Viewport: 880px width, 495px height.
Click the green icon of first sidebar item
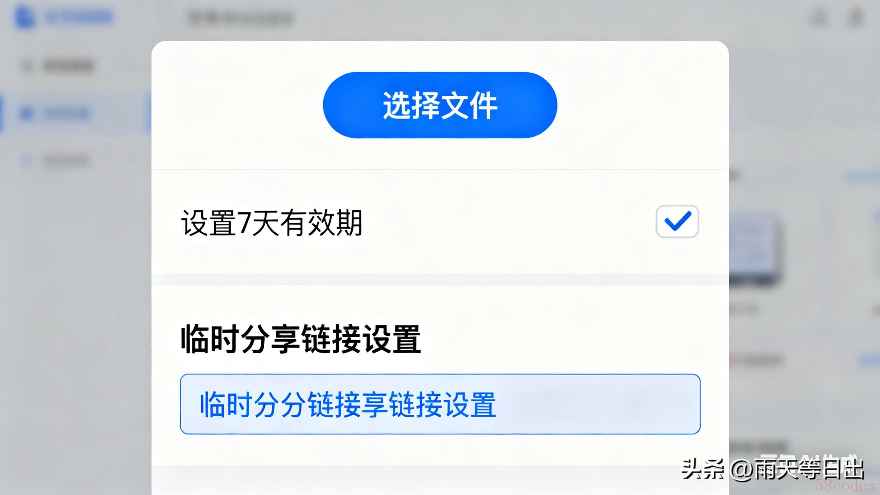click(27, 66)
